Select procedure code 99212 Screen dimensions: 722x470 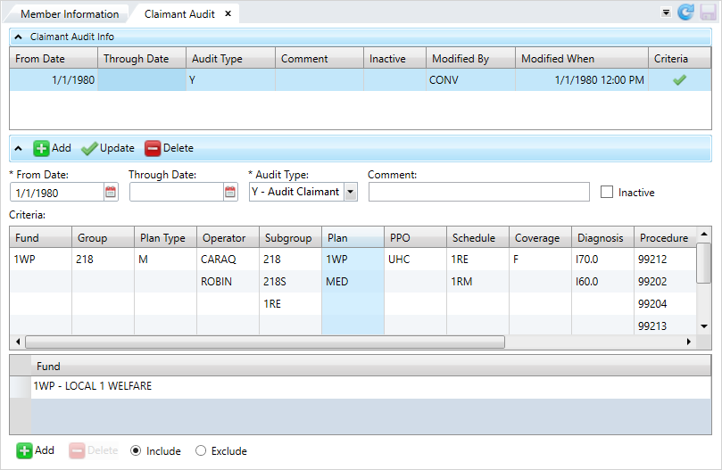pyautogui.click(x=666, y=260)
